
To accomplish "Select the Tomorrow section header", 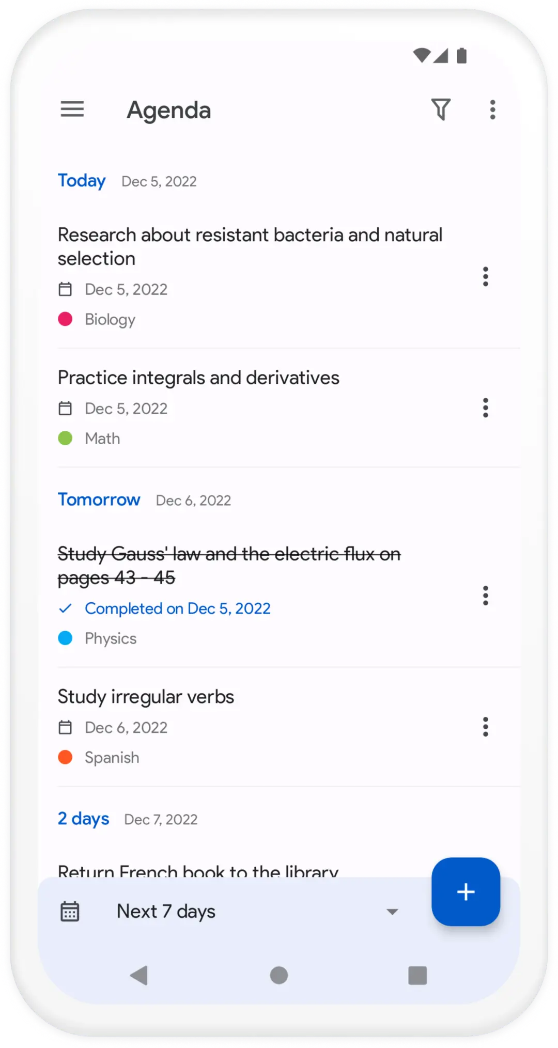I will 99,500.
